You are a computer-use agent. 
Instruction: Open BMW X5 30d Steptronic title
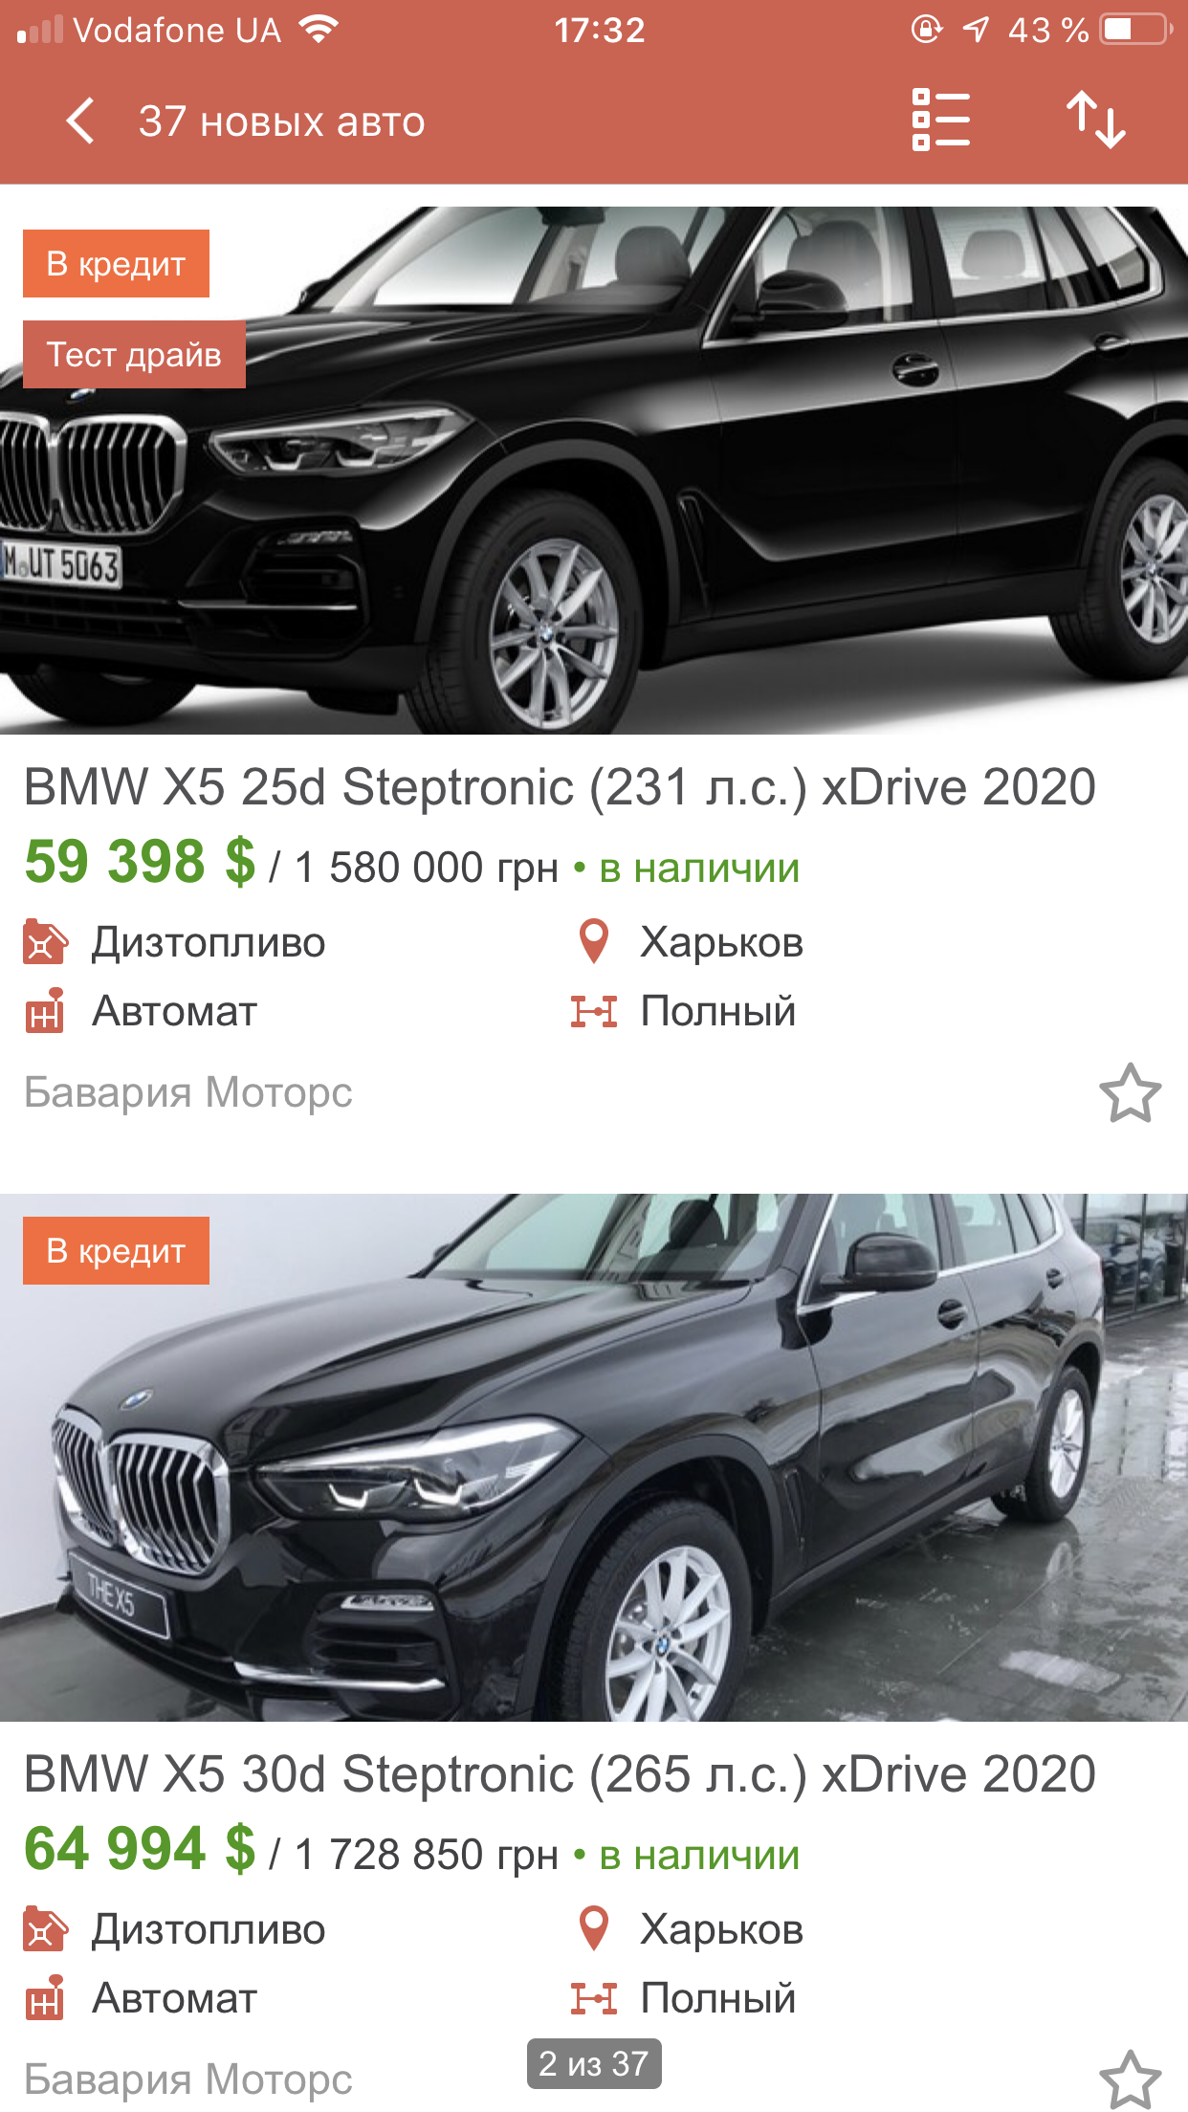(x=560, y=1774)
